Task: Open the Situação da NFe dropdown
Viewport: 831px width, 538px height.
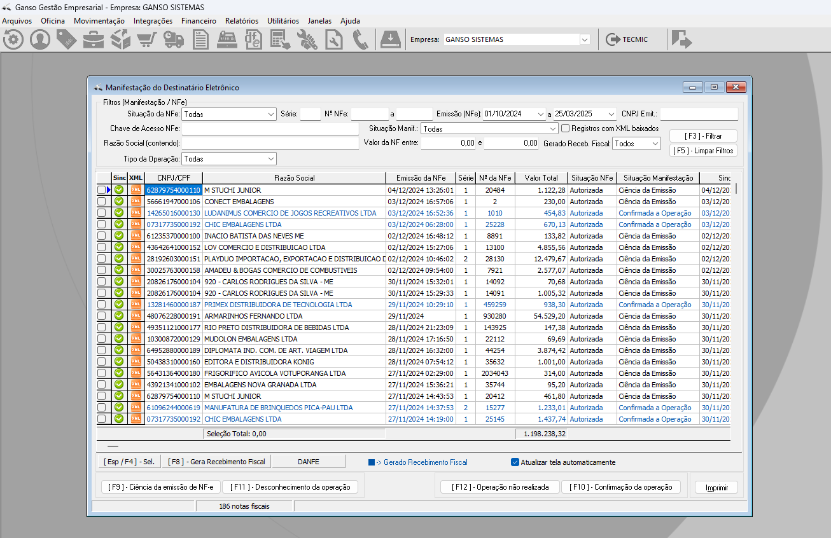Action: [229, 114]
